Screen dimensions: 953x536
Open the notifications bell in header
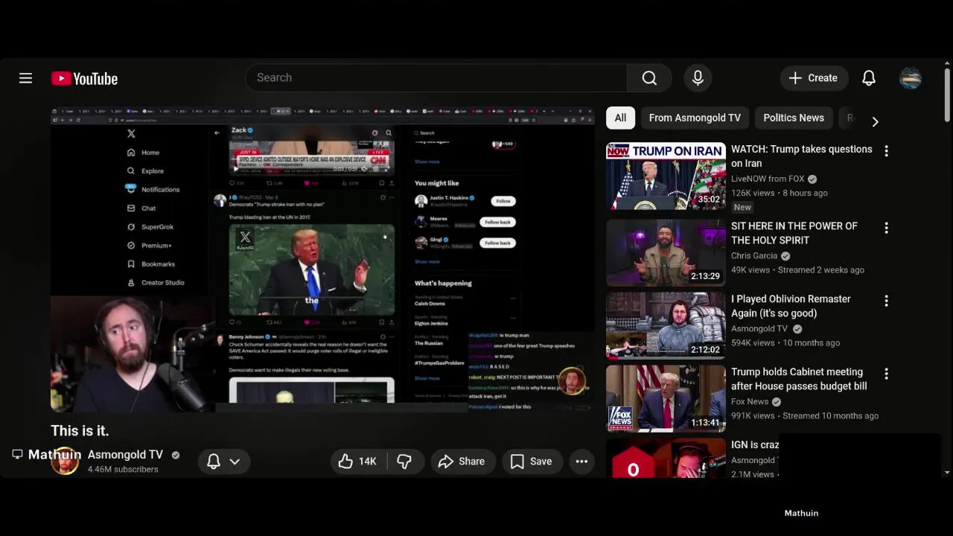point(869,78)
